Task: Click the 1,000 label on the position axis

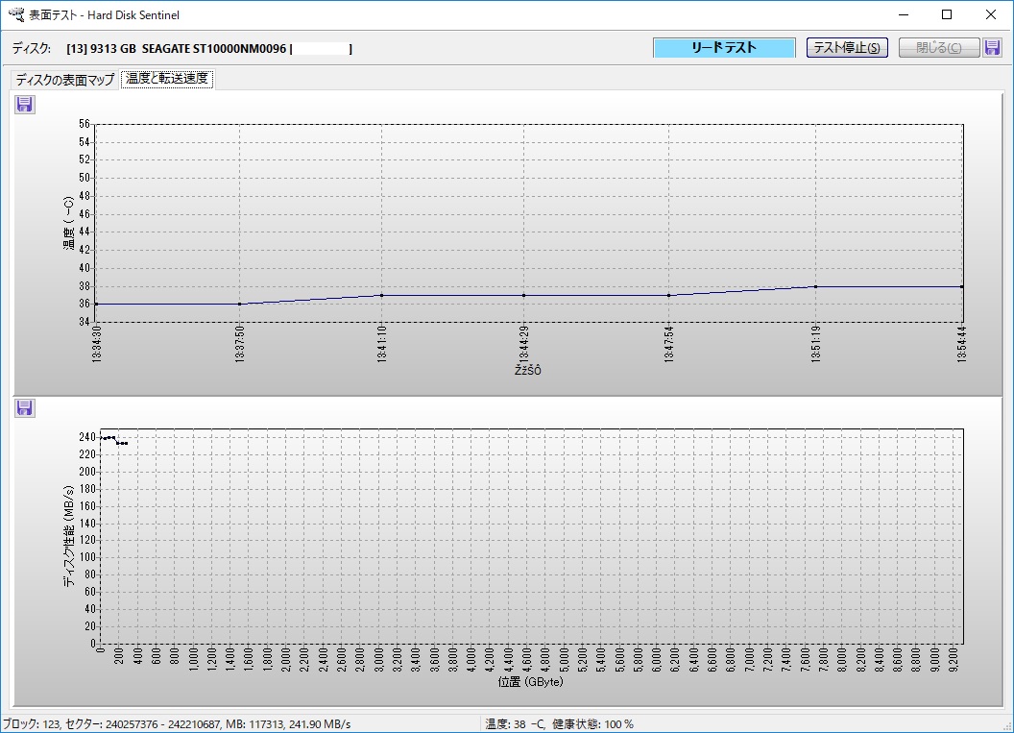Action: tap(193, 660)
